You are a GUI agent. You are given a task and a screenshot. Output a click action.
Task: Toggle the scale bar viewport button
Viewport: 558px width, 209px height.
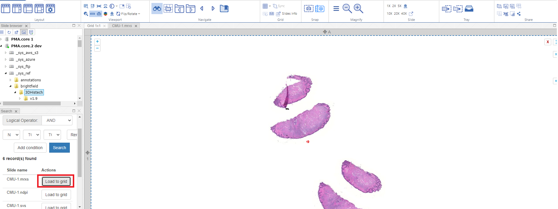point(93,14)
